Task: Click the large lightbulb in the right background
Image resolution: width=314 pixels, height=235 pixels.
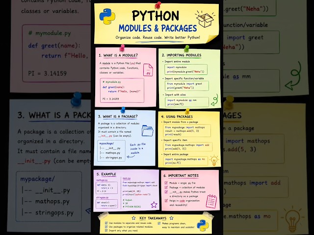Action: pyautogui.click(x=292, y=219)
